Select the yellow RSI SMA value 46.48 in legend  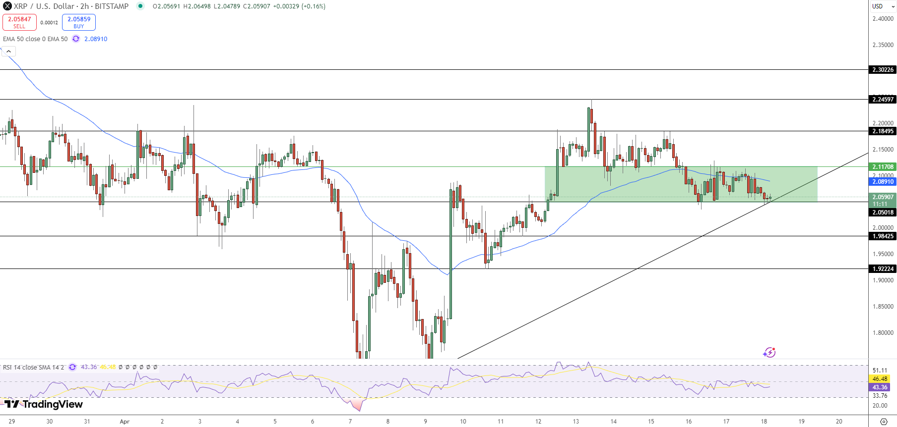108,368
